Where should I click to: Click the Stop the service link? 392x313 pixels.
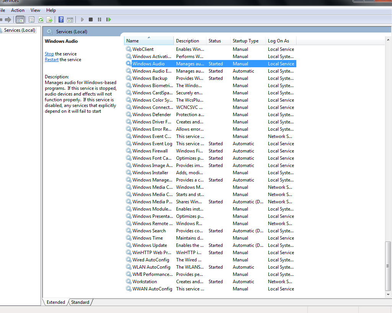49,54
